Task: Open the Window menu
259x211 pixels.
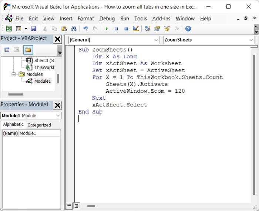Action: pos(185,19)
